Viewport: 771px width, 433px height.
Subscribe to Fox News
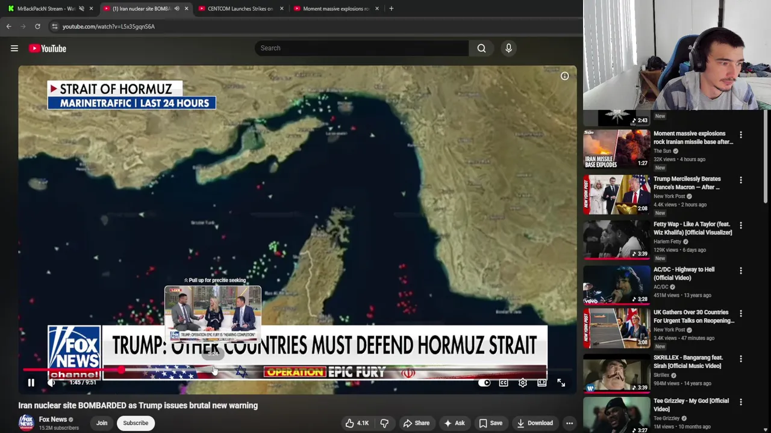pos(136,423)
